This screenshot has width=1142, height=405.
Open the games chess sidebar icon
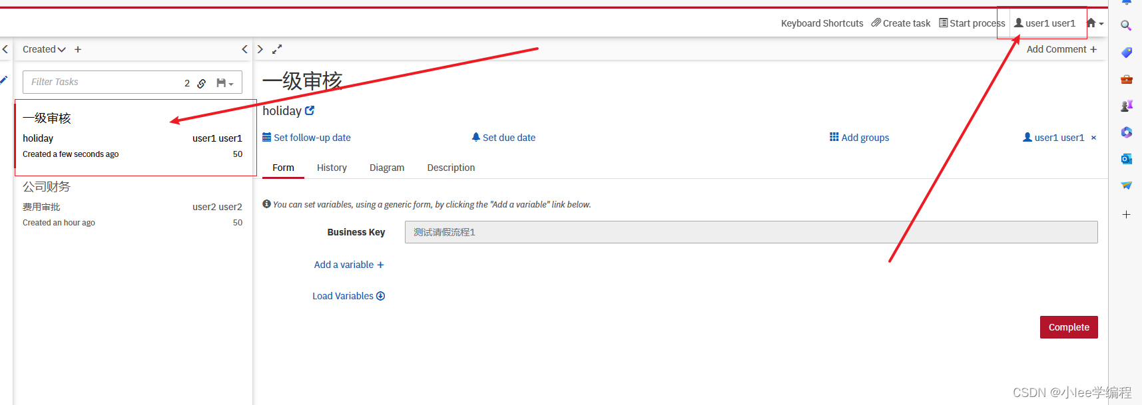pyautogui.click(x=1126, y=106)
